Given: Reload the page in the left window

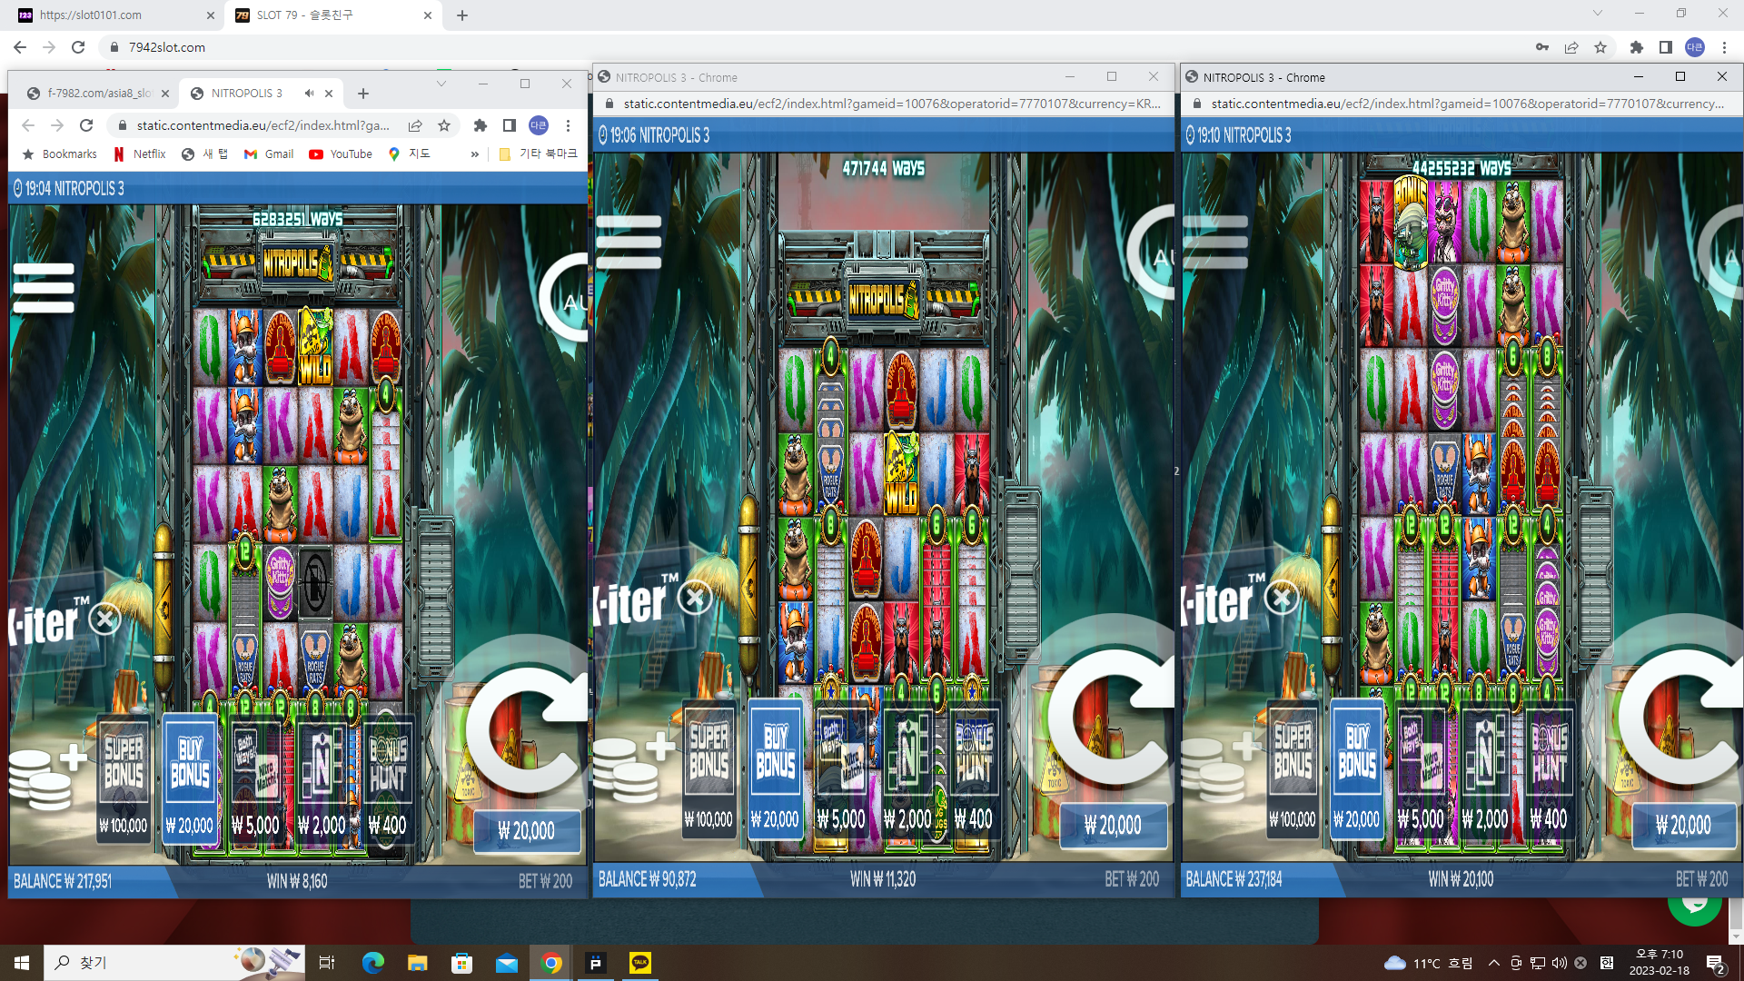Looking at the screenshot, I should pos(86,125).
